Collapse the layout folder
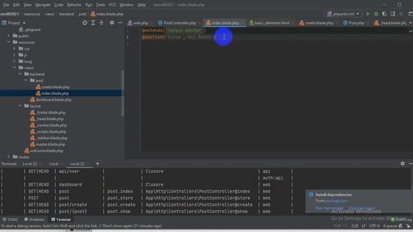Viewport: 413px width, 232px height. tap(20, 106)
